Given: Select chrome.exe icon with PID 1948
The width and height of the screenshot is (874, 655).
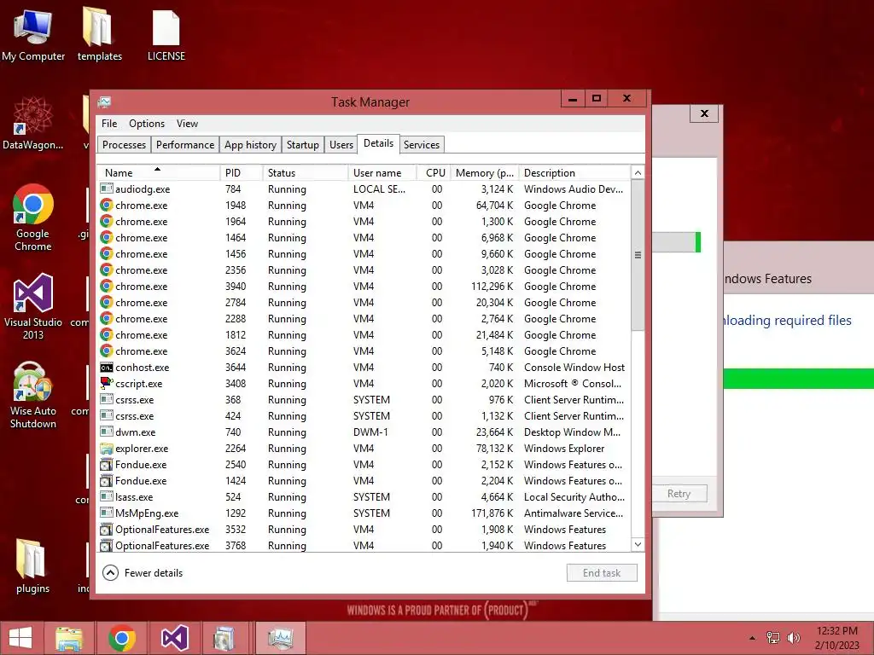Looking at the screenshot, I should click(x=106, y=205).
